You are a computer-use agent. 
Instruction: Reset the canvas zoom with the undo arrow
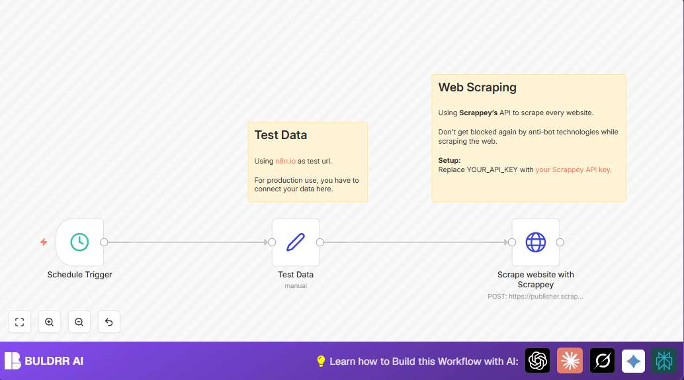[x=108, y=322]
